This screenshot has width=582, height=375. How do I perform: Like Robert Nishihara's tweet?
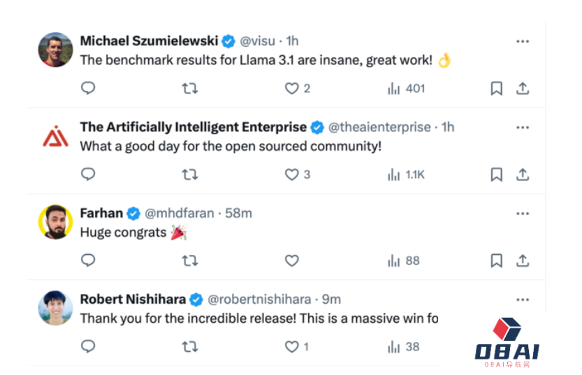[x=292, y=346]
